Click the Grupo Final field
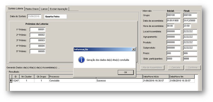213x102 pixels. point(190,15)
